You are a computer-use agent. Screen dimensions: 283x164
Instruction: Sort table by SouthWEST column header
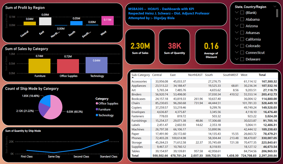tap(230, 75)
